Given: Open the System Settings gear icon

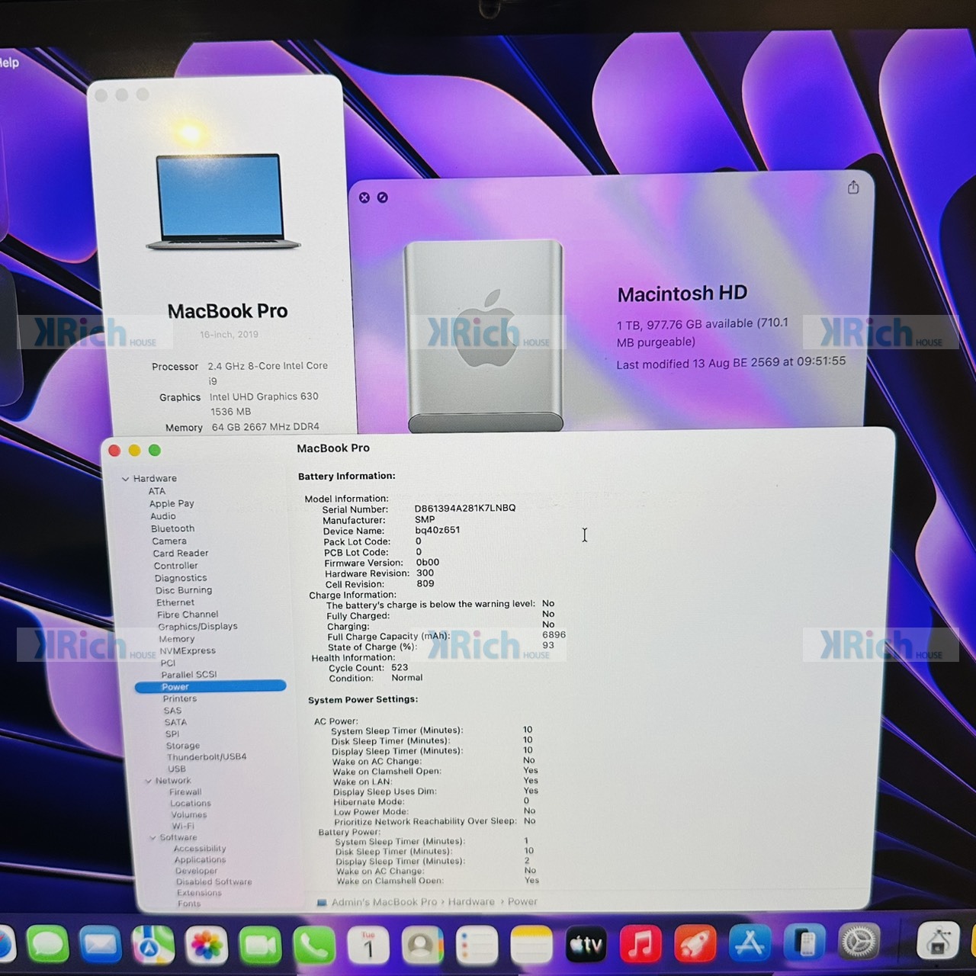Looking at the screenshot, I should click(x=859, y=942).
